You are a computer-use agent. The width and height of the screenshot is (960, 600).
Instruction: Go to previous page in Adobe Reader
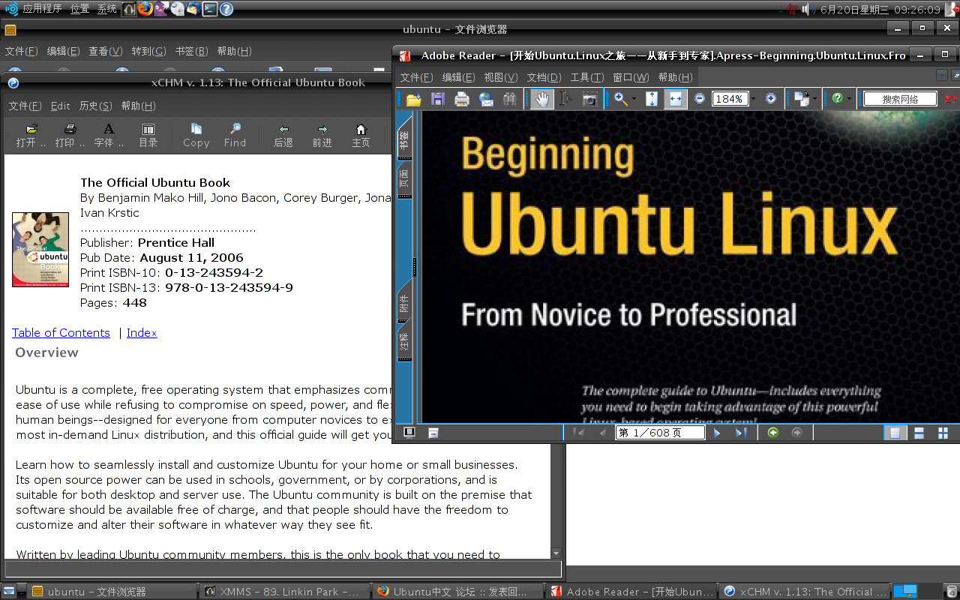(x=601, y=433)
